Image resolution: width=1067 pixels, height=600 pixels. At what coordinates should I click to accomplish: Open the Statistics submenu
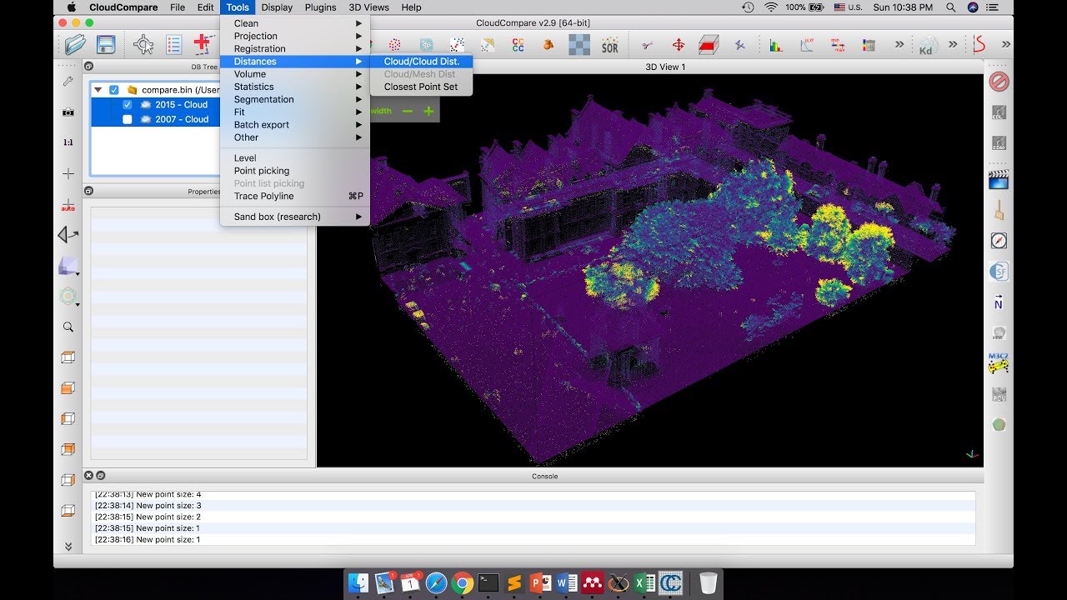click(x=295, y=87)
